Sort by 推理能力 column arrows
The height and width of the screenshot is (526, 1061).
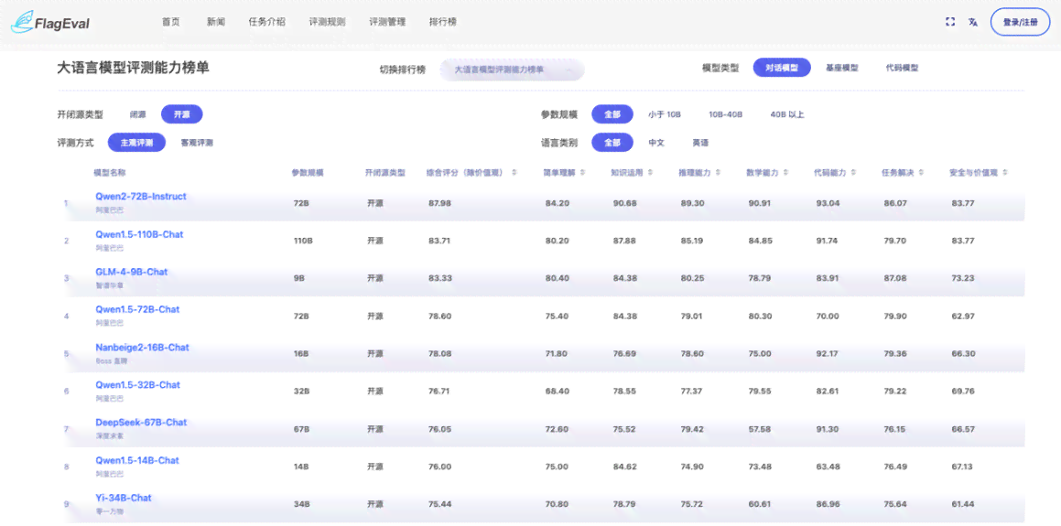tap(718, 173)
